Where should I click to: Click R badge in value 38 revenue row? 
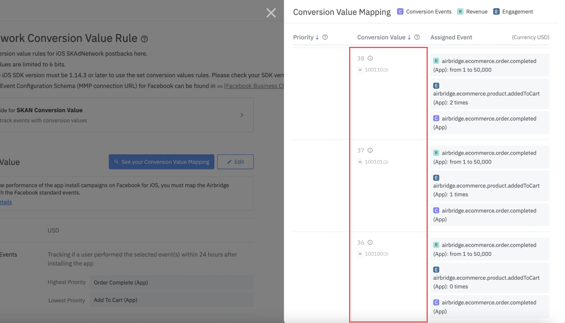[x=436, y=61]
